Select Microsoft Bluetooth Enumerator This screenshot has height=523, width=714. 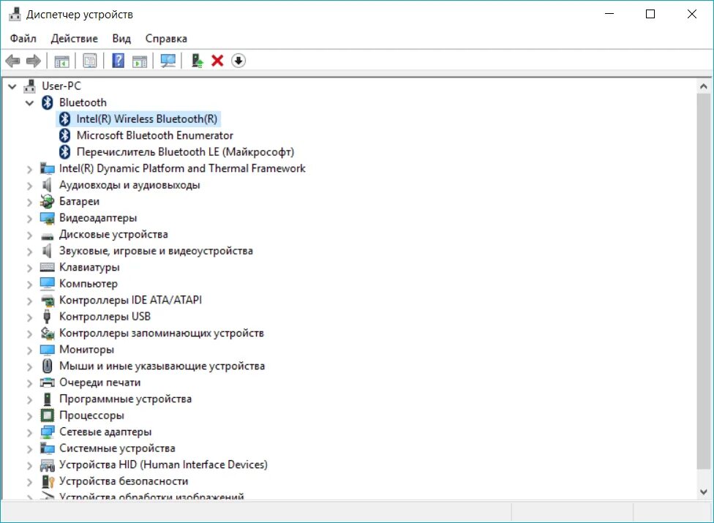pos(155,135)
